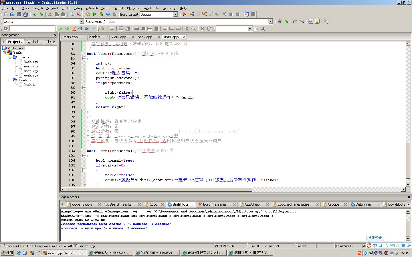This screenshot has height=257, width=412.
Task: Save the current file with floppy icon
Action: [x=19, y=14]
